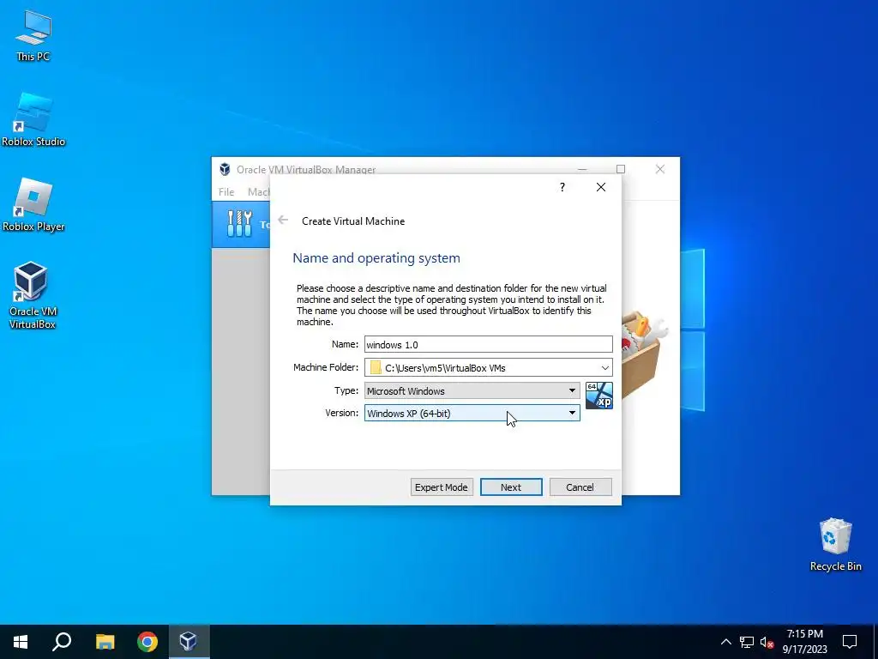Viewport: 878px width, 659px height.
Task: Show hidden system tray icons
Action: (725, 642)
